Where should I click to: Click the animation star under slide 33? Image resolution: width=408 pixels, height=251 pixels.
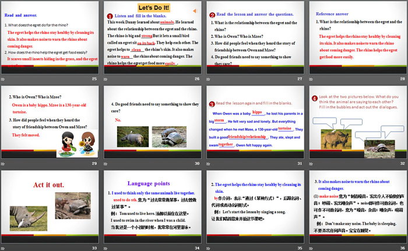(2, 249)
